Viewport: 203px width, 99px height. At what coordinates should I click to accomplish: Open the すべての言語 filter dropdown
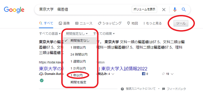pos(50,34)
